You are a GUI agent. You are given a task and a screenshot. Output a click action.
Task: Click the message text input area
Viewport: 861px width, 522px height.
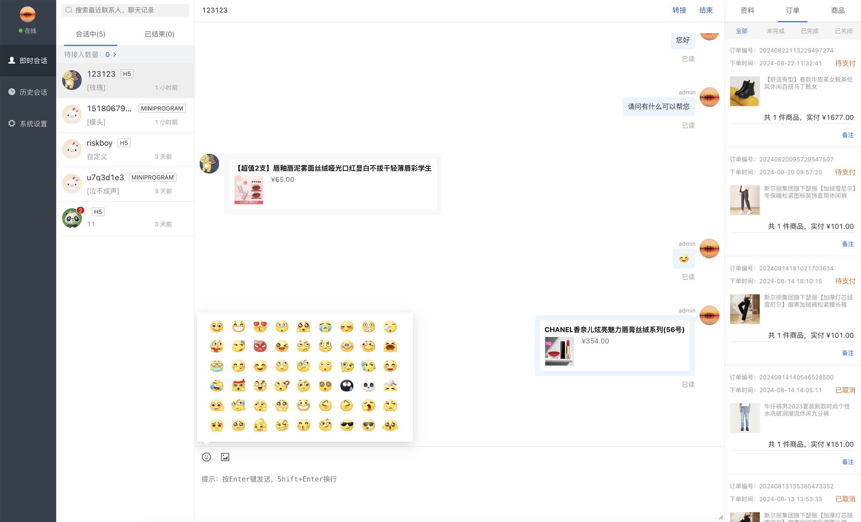coord(459,495)
